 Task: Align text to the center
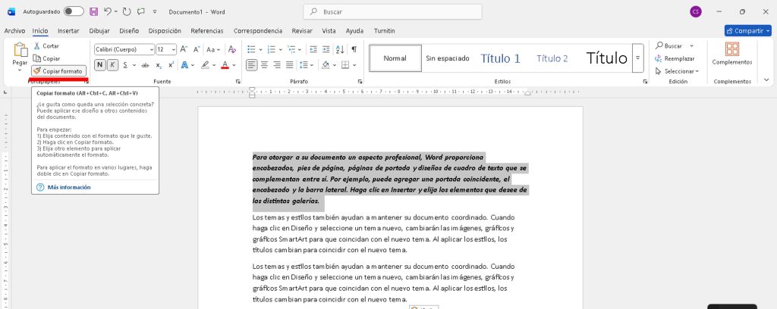[x=263, y=65]
